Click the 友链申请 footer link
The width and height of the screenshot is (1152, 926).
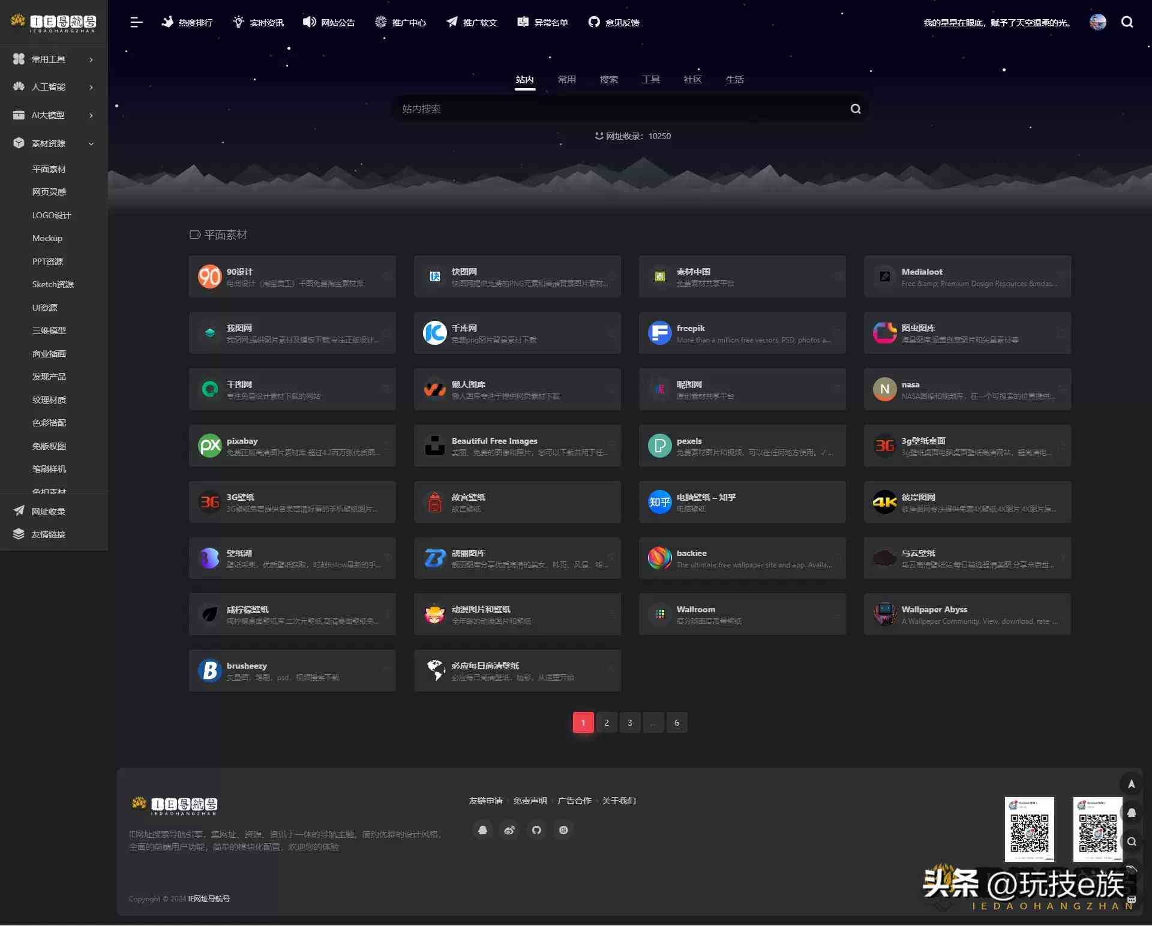tap(486, 801)
